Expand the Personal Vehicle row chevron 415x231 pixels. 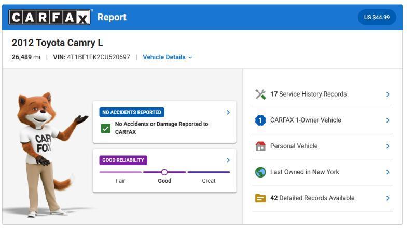[x=388, y=146]
